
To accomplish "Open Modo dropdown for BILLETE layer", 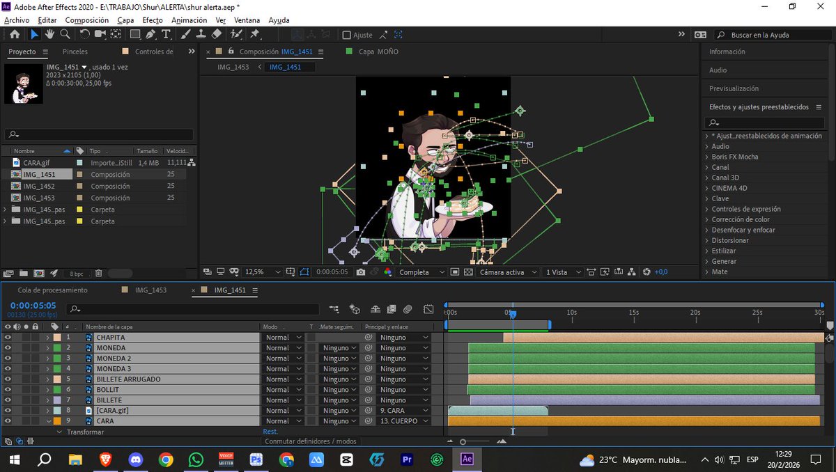I will click(283, 400).
